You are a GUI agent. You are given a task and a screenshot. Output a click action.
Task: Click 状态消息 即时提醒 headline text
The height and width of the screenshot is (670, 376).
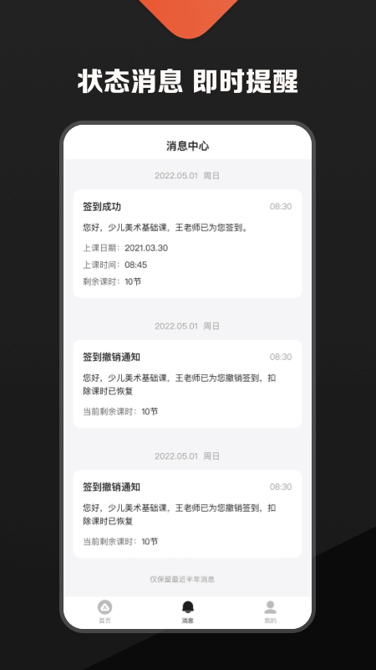point(187,81)
